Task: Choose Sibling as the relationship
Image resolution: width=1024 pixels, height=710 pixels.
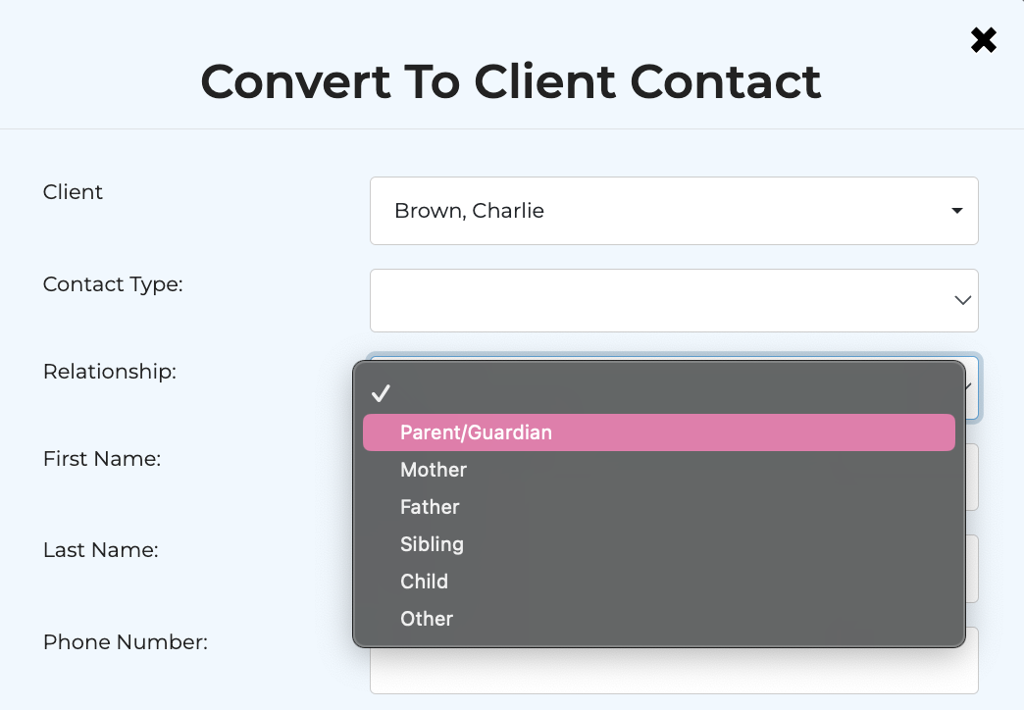Action: click(x=432, y=544)
